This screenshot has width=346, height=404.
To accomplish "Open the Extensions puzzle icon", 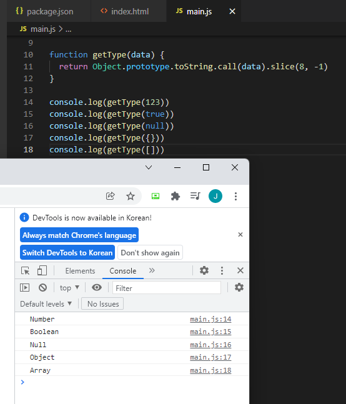I will 175,196.
